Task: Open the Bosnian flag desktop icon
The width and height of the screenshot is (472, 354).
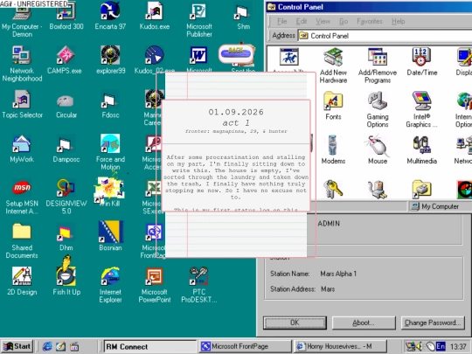Action: [110, 237]
